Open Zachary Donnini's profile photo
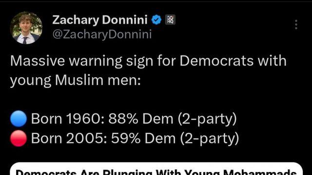The height and width of the screenshot is (175, 312). click(26, 28)
